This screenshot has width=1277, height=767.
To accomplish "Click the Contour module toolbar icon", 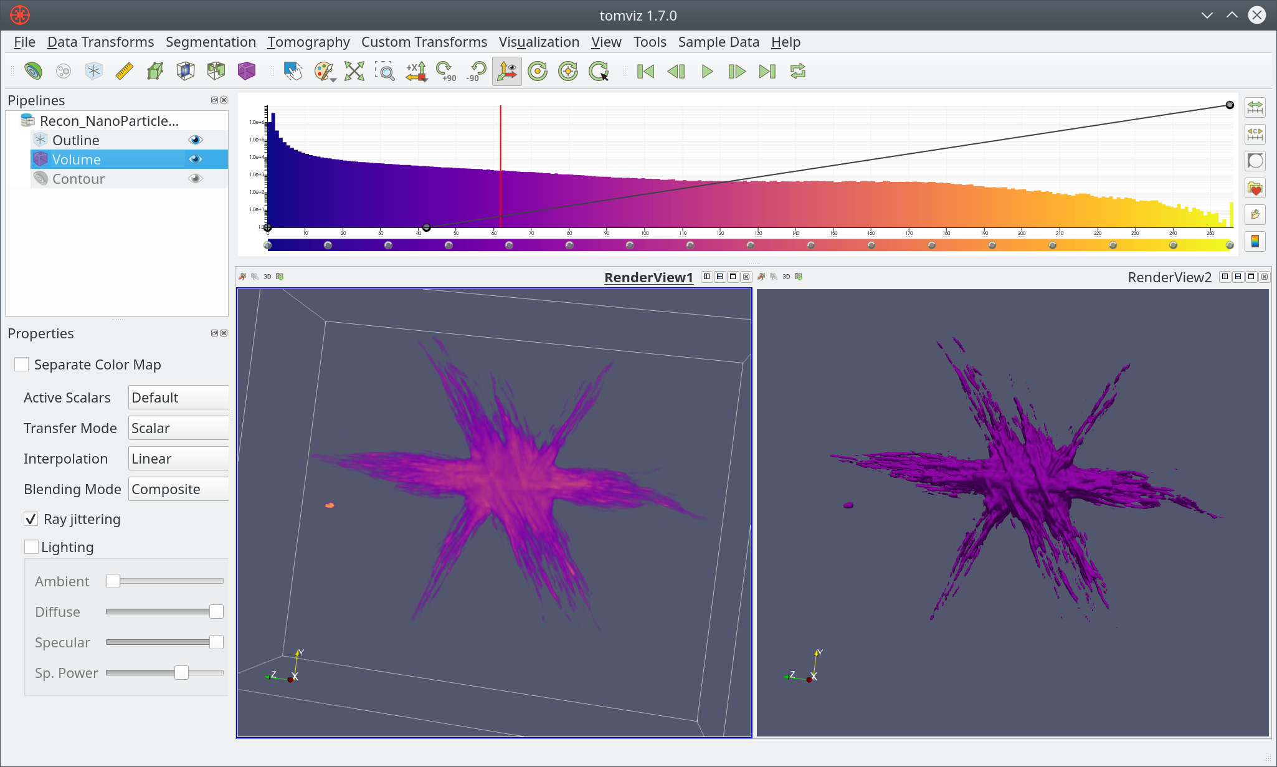I will tap(33, 71).
